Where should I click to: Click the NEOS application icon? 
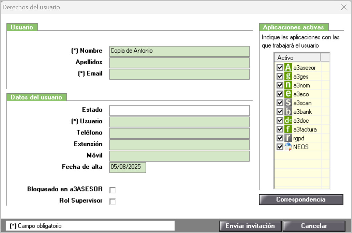pos(288,147)
